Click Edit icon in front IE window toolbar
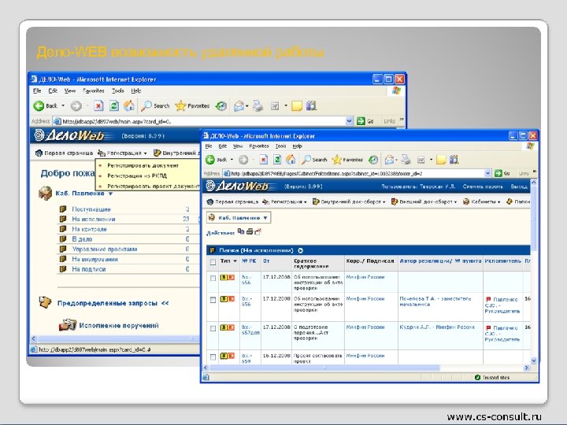 pos(421,159)
